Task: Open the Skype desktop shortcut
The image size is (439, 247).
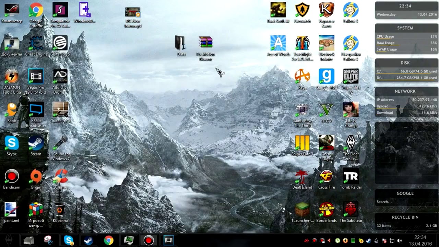Action: 12,146
